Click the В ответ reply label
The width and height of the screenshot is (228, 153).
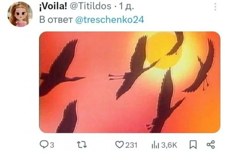(56, 20)
